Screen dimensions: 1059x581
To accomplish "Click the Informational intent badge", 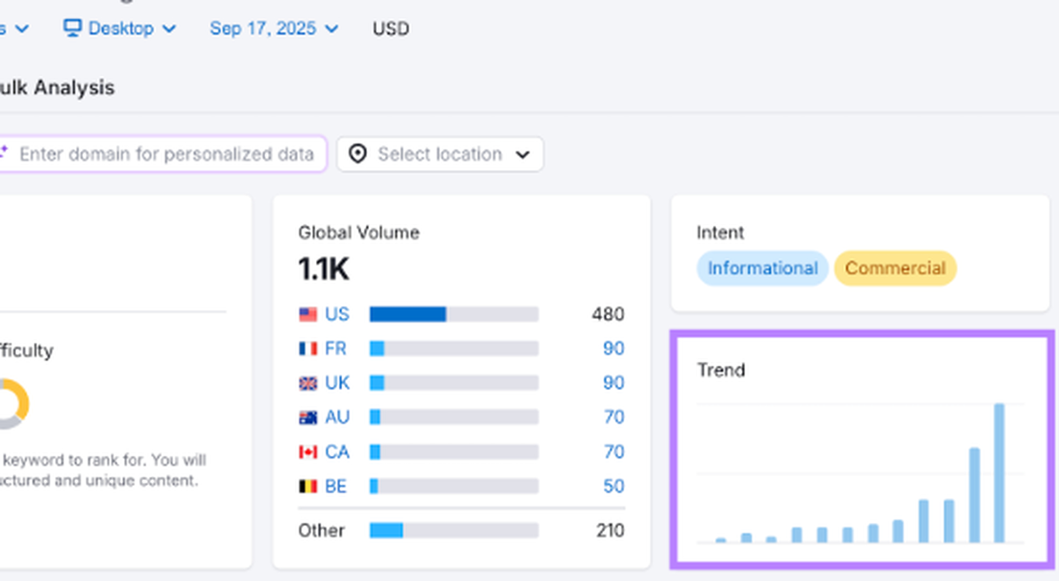I will tap(762, 268).
